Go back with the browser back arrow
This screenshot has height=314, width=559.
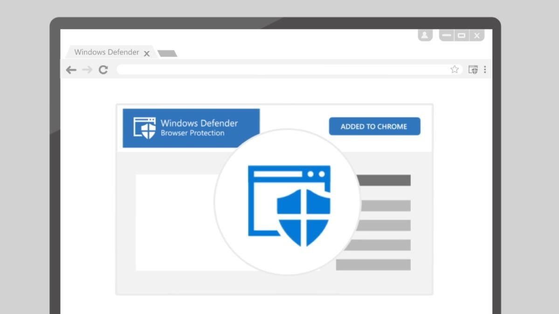[71, 70]
